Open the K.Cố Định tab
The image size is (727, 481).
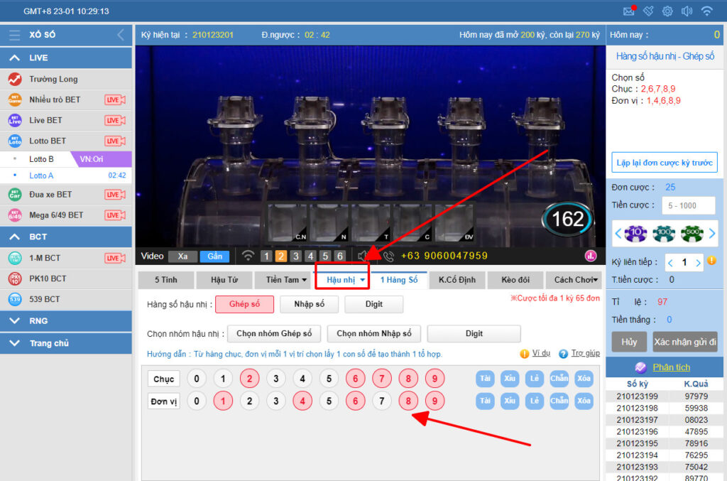(x=457, y=280)
